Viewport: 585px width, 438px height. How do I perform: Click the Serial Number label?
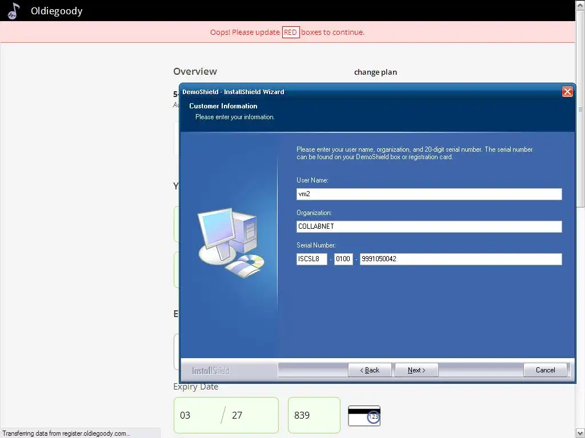click(x=316, y=245)
